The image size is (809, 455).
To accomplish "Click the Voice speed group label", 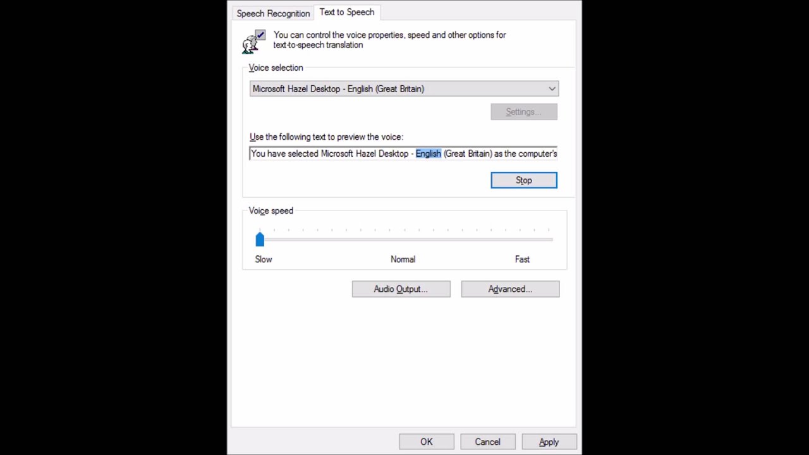I will pos(271,210).
